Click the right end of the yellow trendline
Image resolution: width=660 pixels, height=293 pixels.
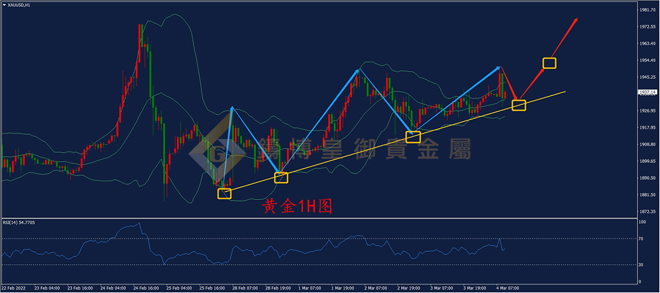565,91
